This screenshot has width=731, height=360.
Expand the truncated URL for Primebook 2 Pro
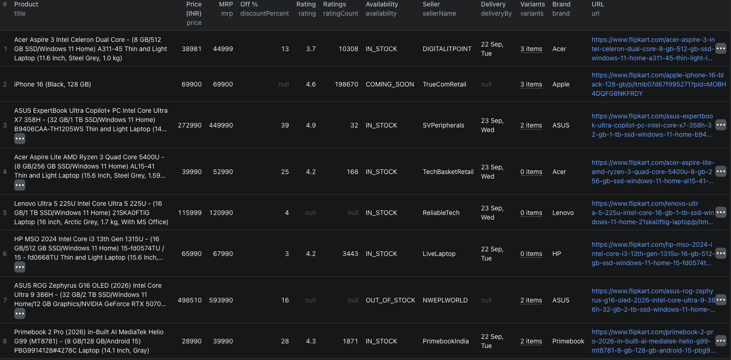tap(721, 341)
